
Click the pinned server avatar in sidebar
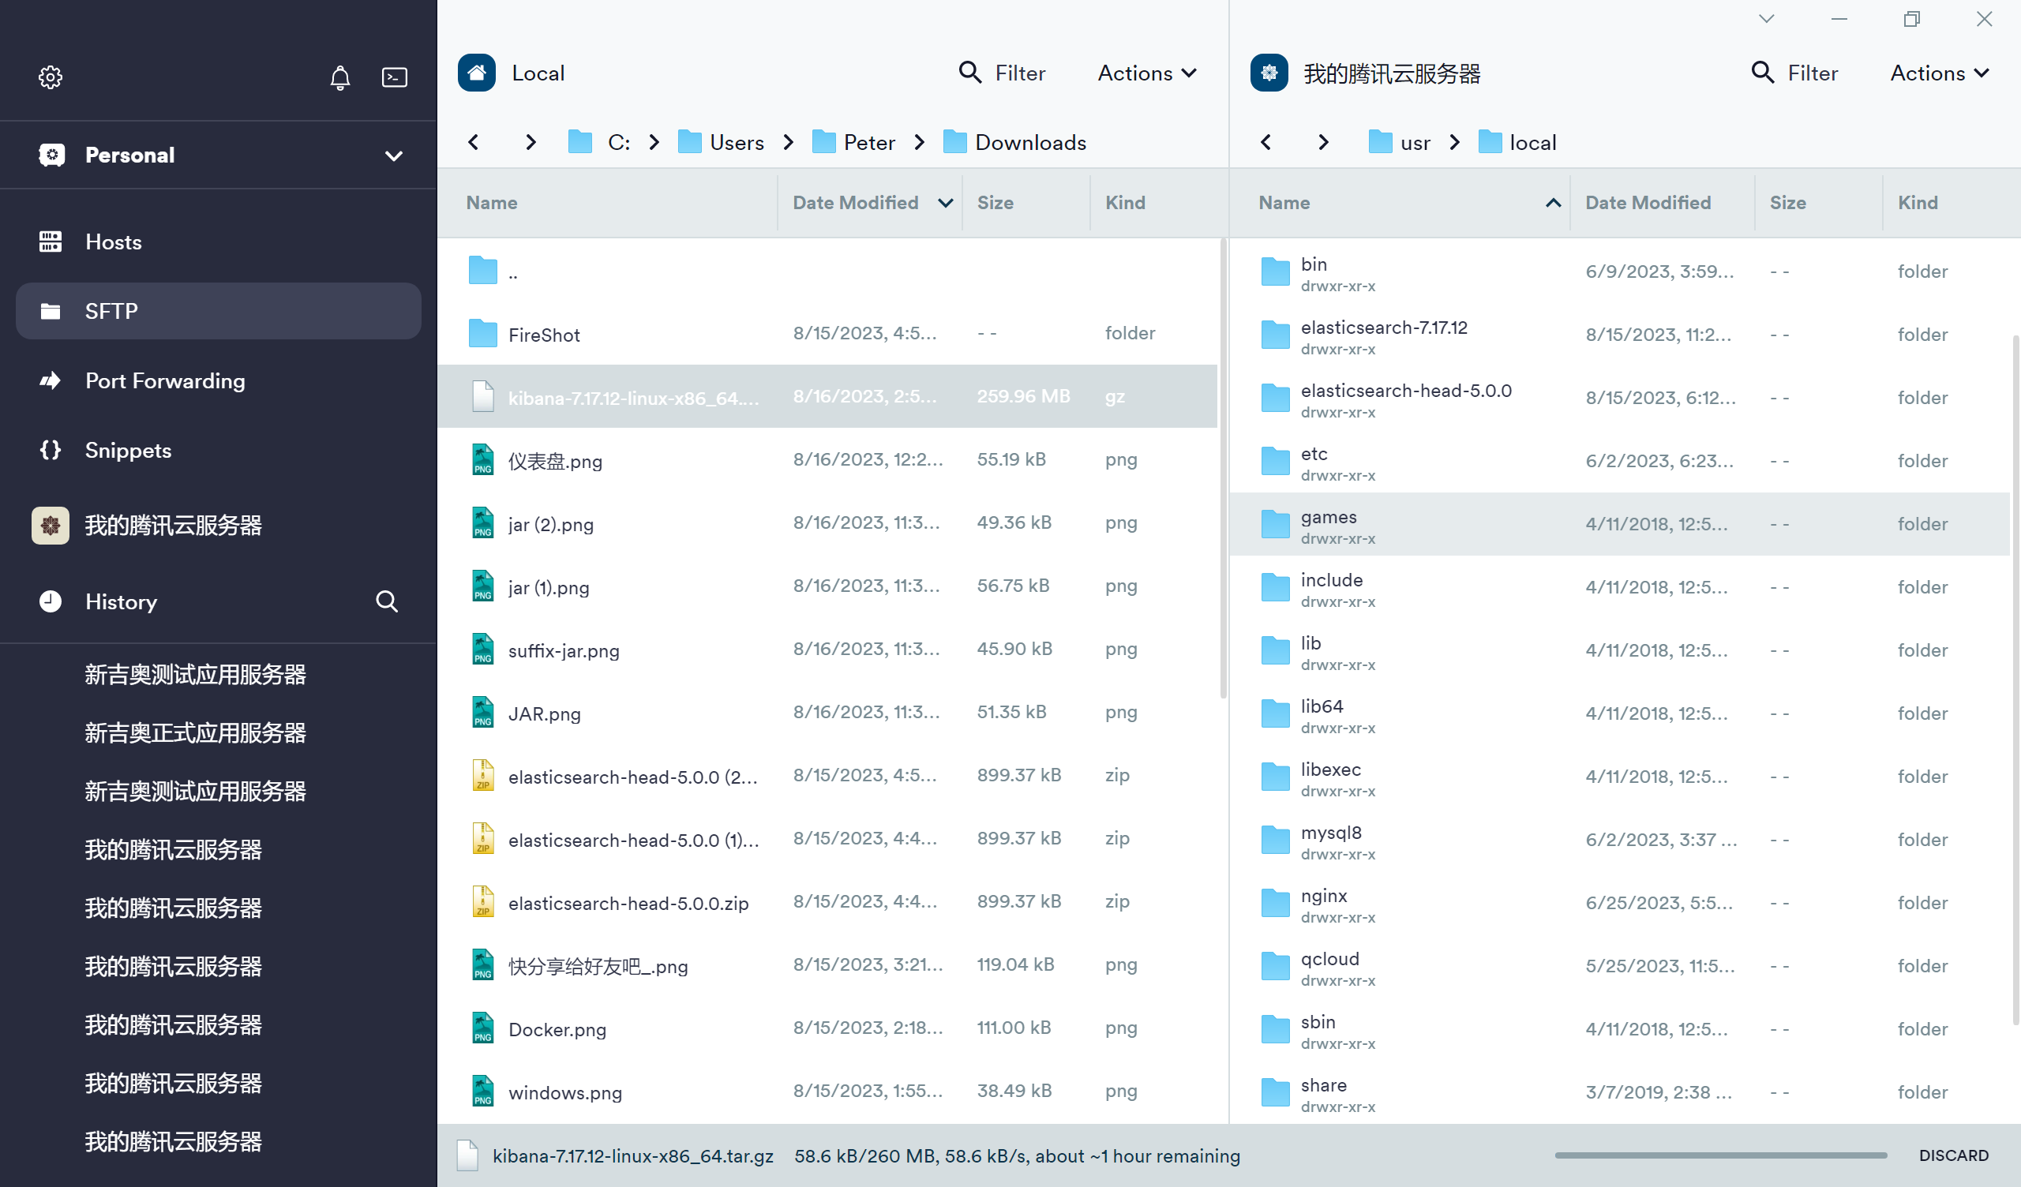51,526
